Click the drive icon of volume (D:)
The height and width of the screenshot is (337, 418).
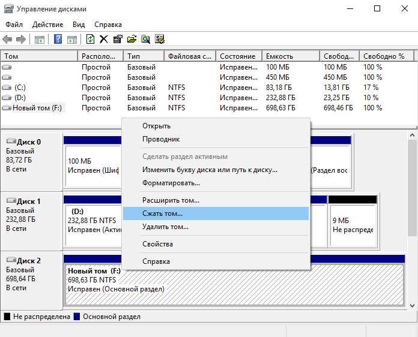tap(7, 98)
